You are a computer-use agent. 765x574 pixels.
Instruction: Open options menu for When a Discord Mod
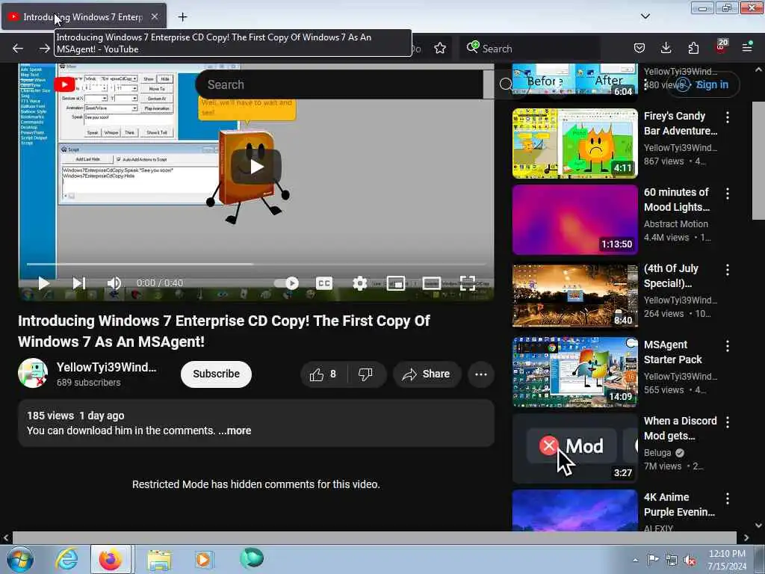(728, 422)
